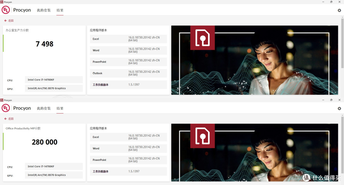
Task: Minimize the top Procyon window
Action: 323,2
